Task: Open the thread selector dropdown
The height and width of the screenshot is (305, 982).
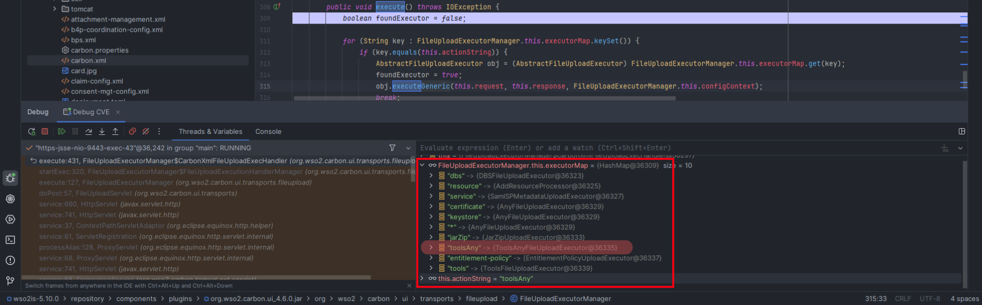Action: click(x=408, y=148)
